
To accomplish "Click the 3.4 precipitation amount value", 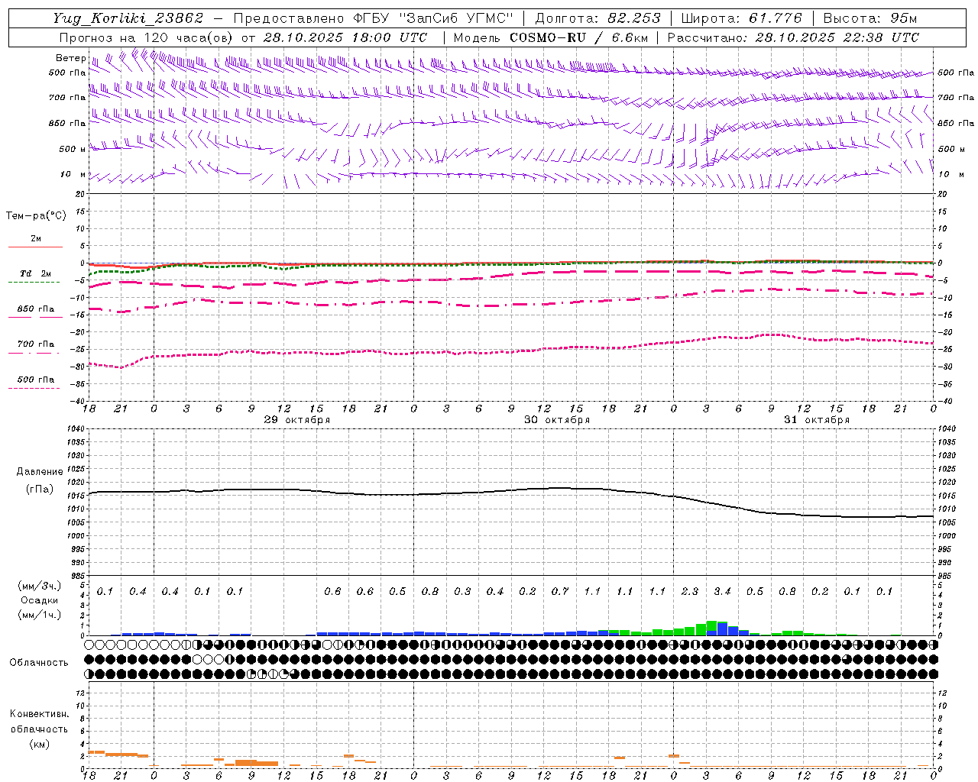I will [x=722, y=591].
